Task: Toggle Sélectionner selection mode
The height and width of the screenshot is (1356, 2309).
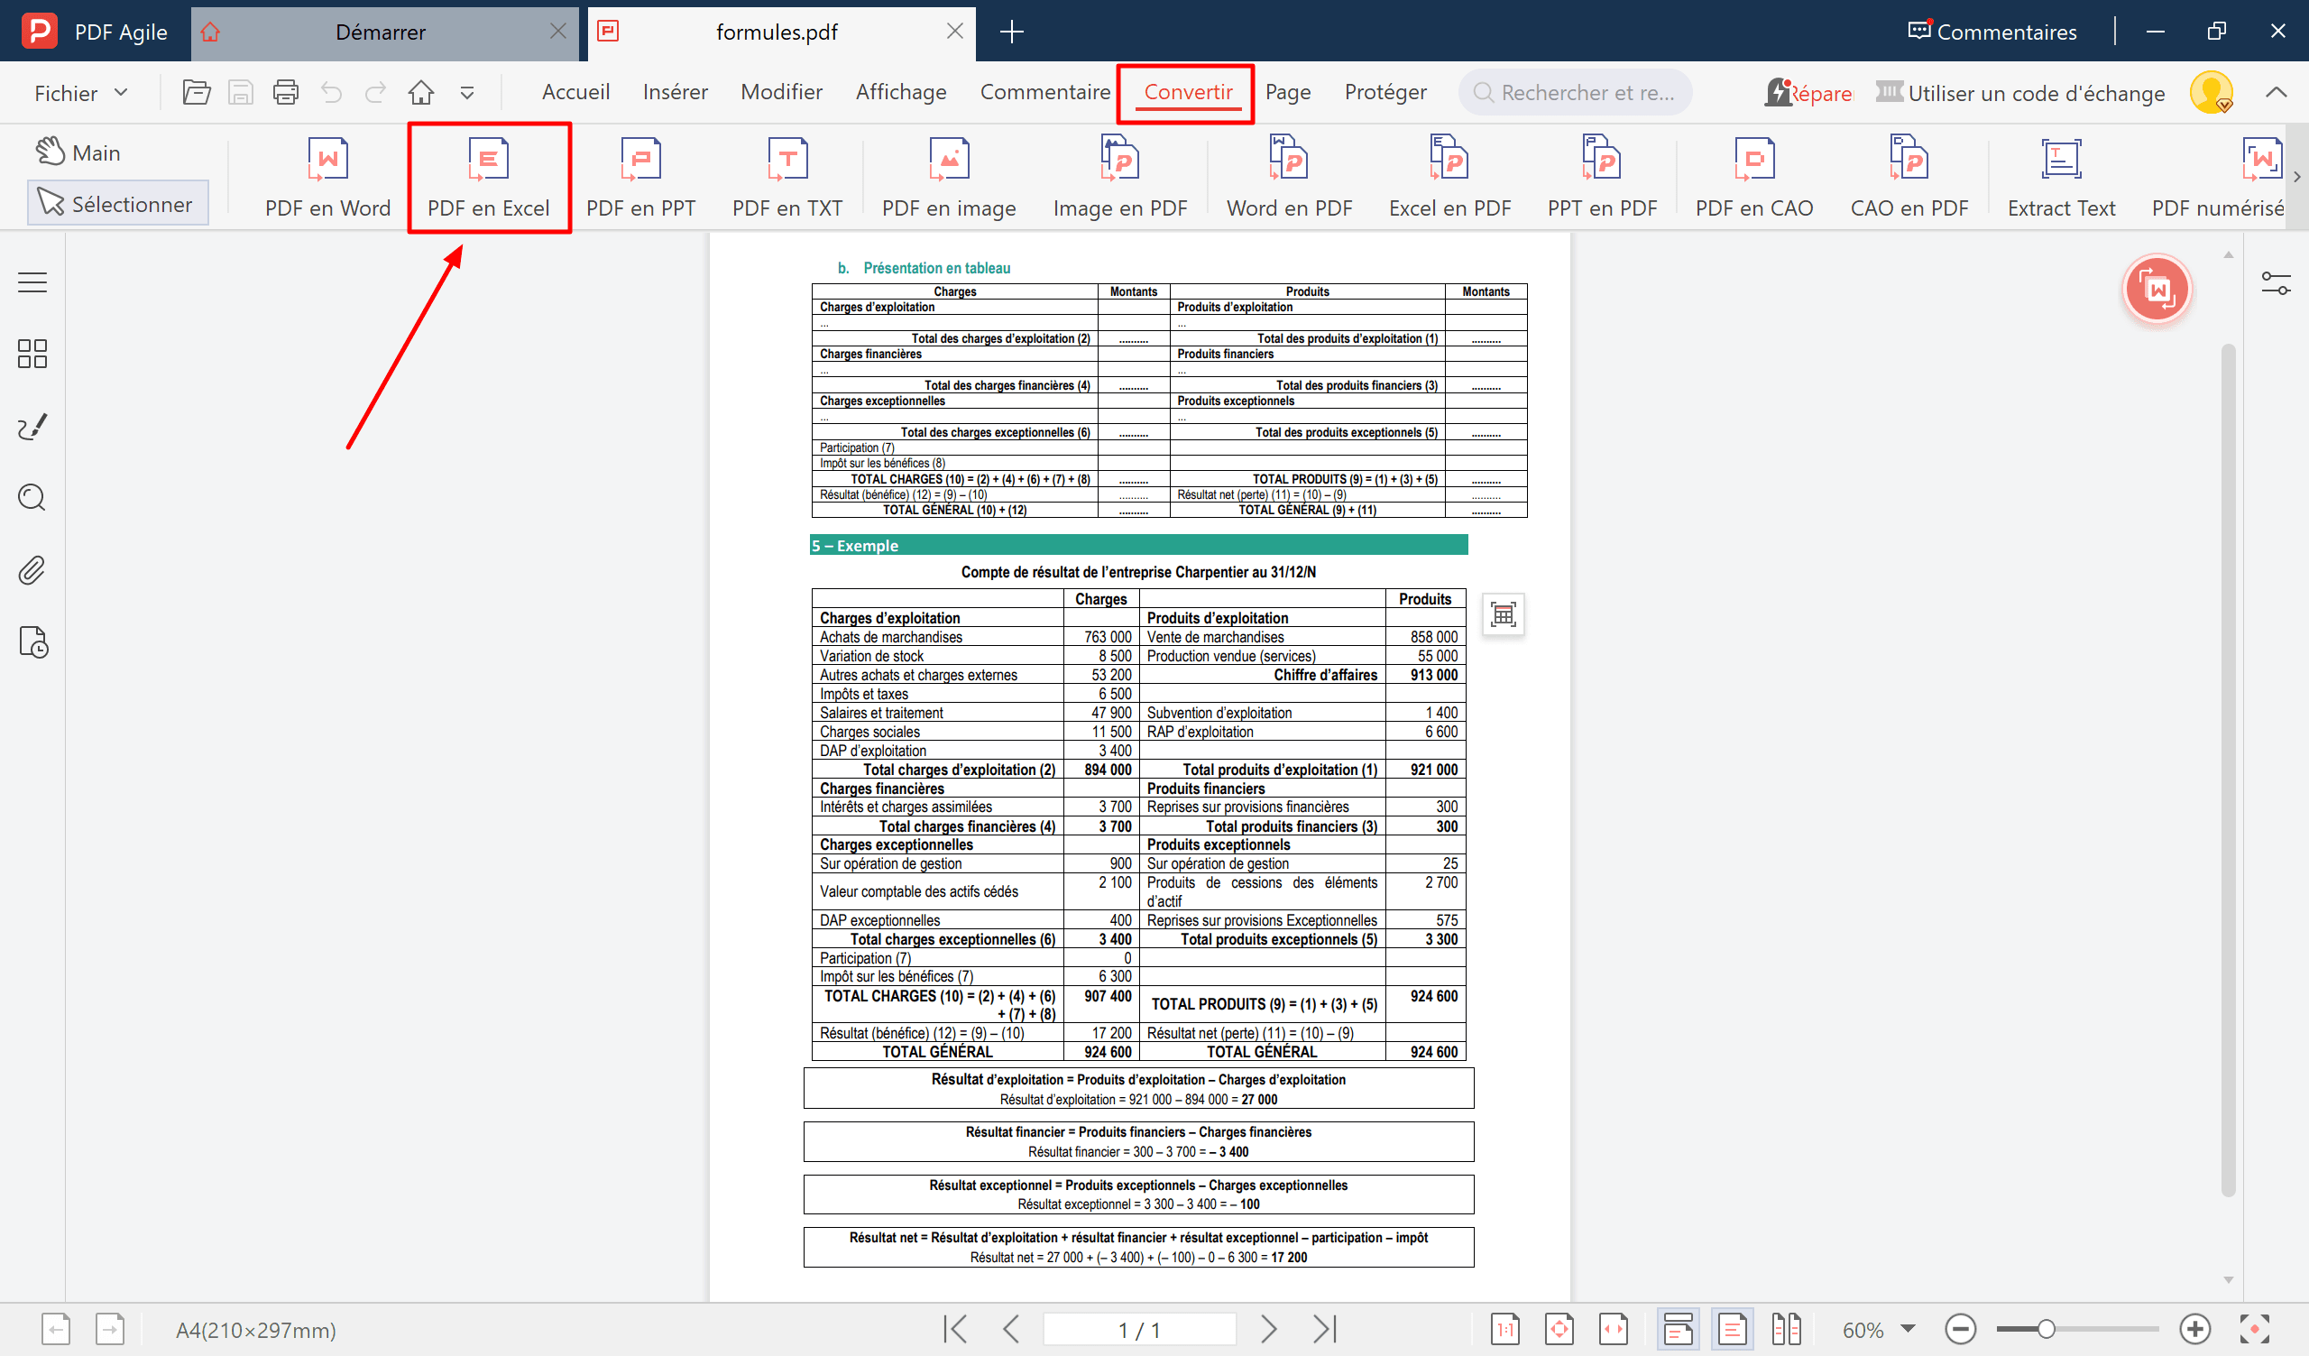Action: point(118,203)
